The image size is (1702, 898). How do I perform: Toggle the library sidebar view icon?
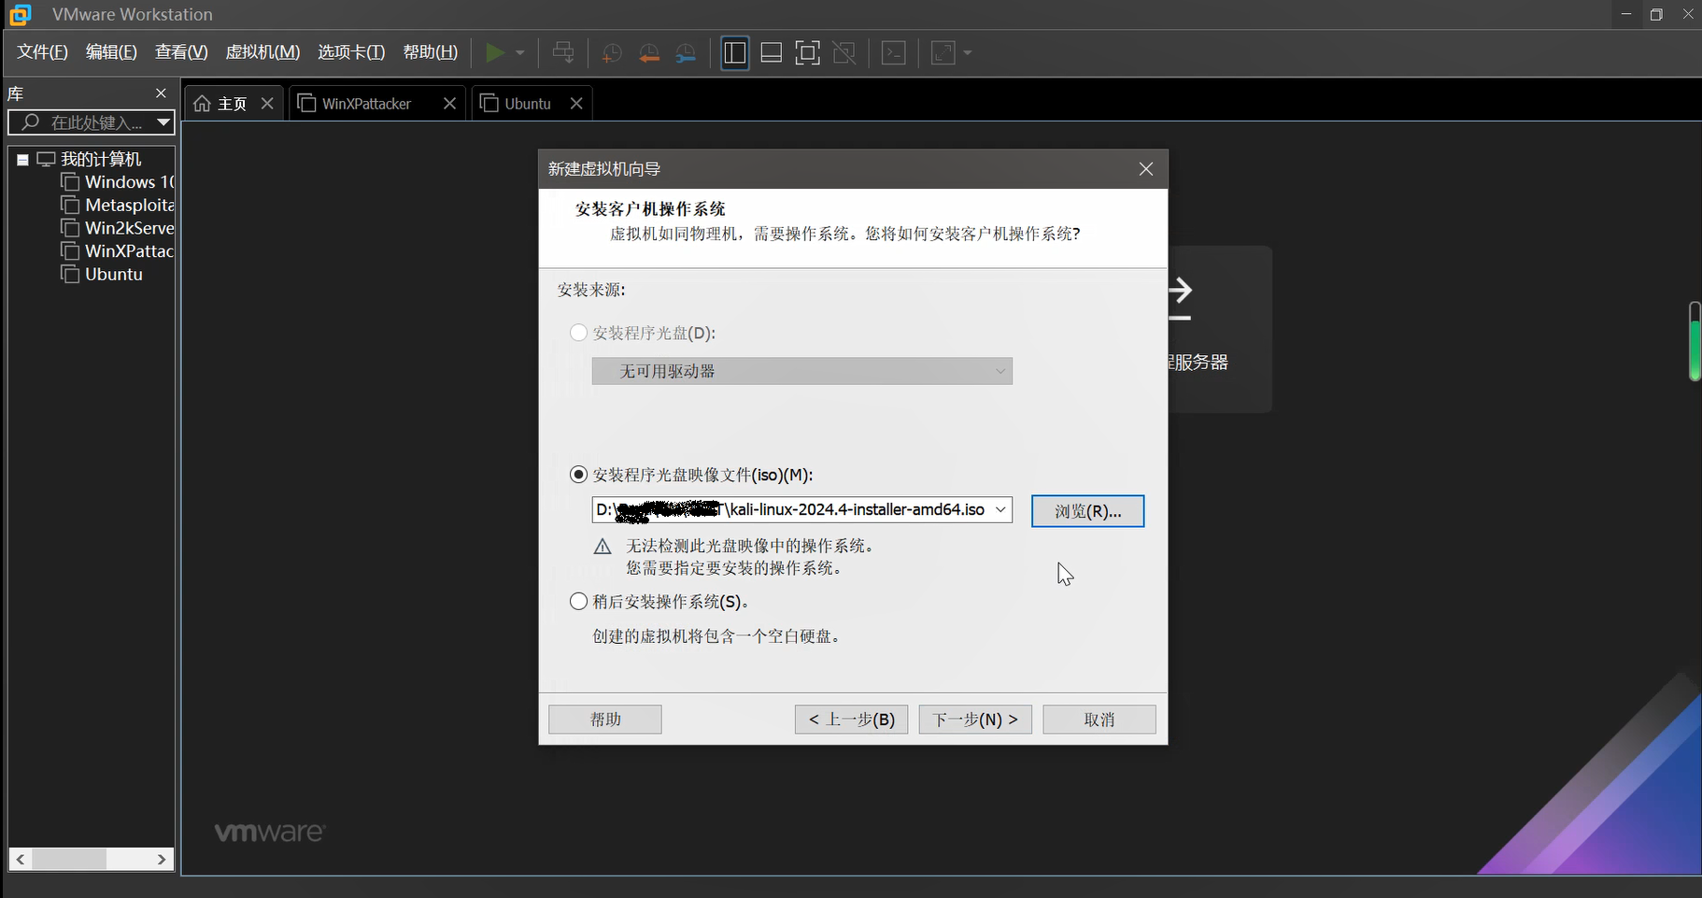pos(735,53)
